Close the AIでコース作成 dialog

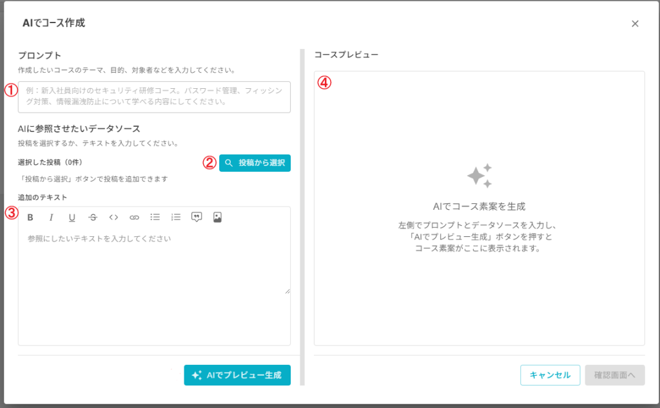click(x=635, y=24)
